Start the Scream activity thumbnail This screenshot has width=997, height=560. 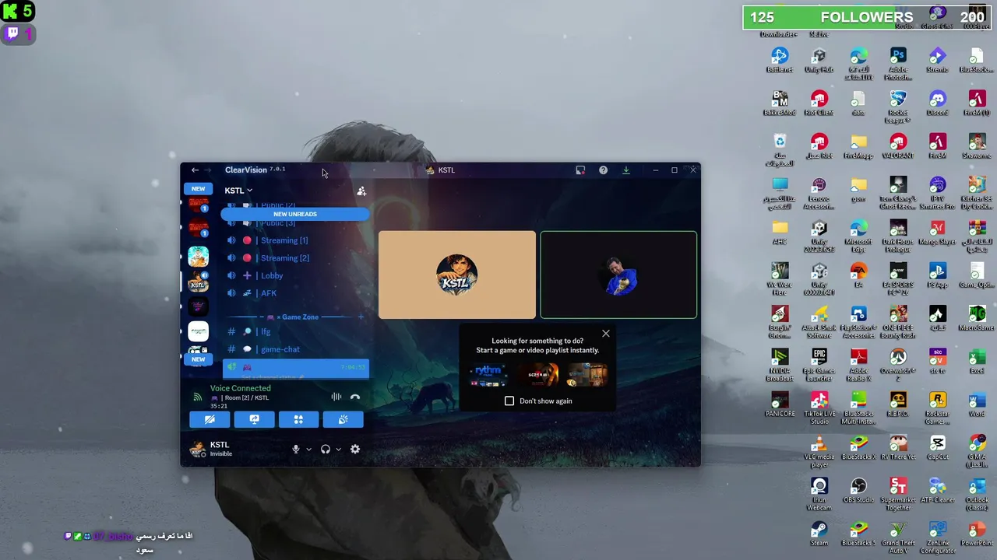[x=538, y=375]
